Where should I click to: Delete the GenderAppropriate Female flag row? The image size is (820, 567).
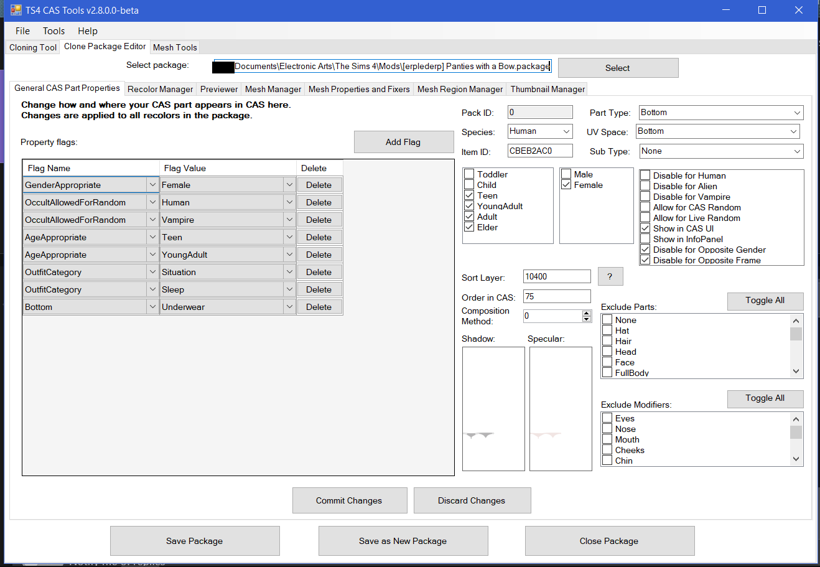(x=319, y=185)
